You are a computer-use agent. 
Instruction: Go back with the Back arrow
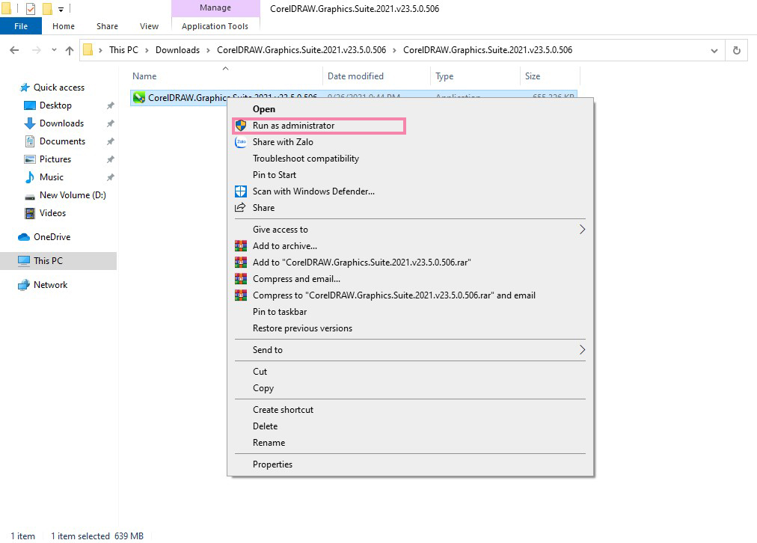[x=14, y=50]
